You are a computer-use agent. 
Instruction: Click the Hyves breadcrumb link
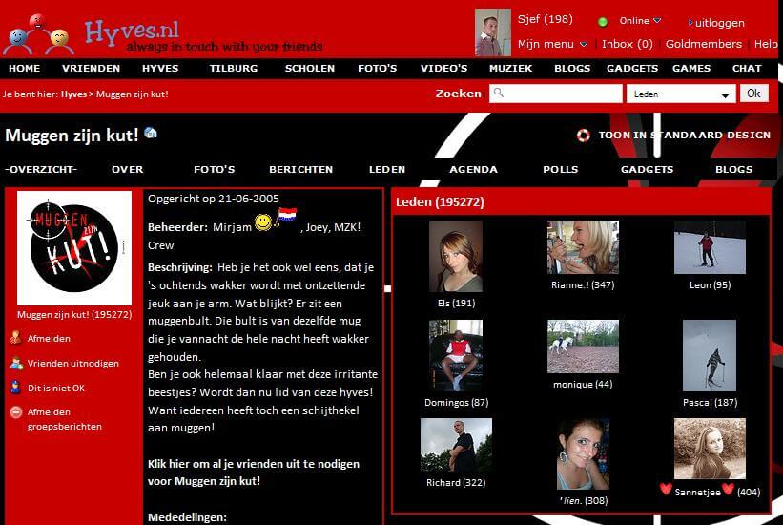pos(73,94)
